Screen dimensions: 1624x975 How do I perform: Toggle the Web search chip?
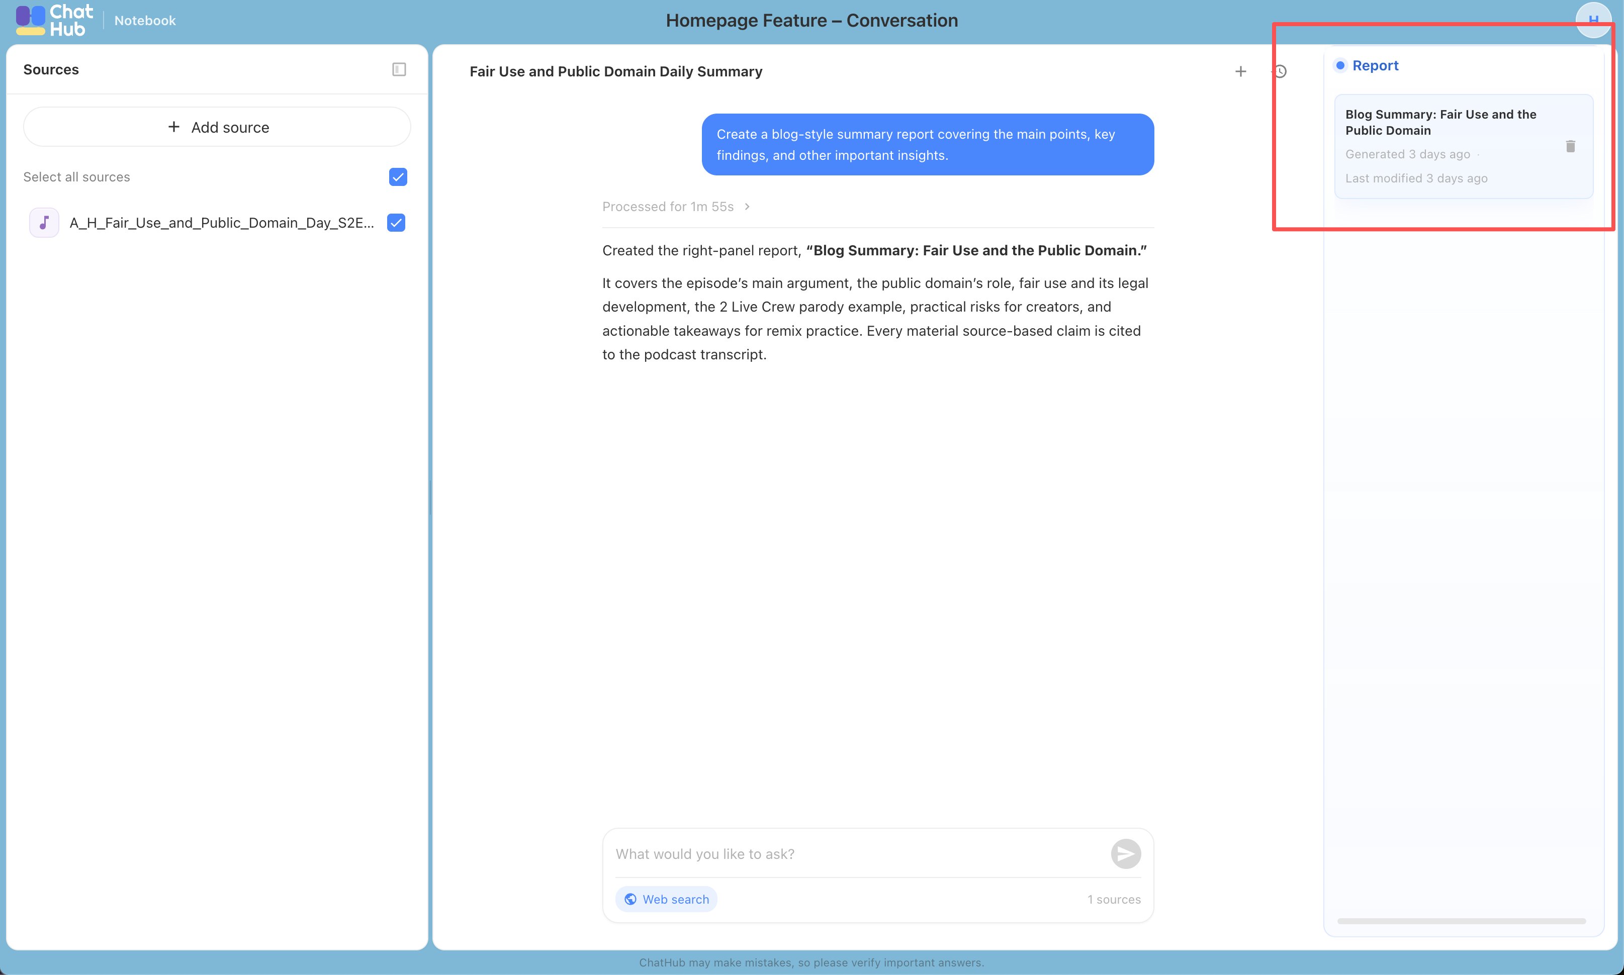click(x=666, y=899)
